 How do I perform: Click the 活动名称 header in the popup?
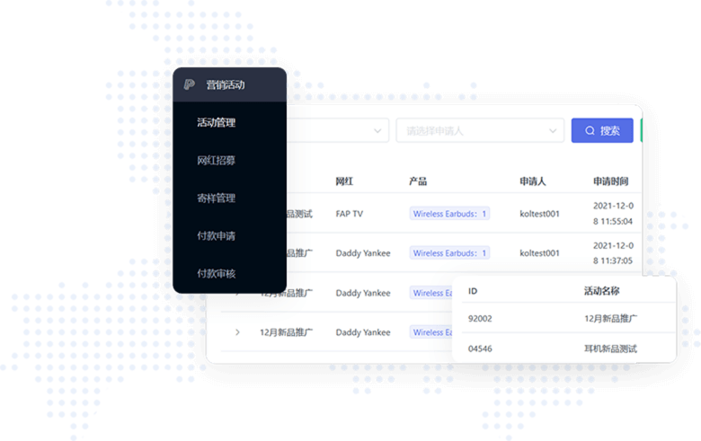pyautogui.click(x=601, y=291)
